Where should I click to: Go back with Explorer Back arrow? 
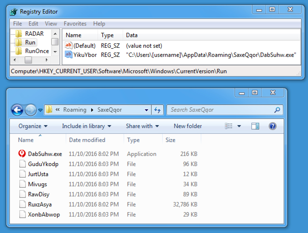pos(17,110)
